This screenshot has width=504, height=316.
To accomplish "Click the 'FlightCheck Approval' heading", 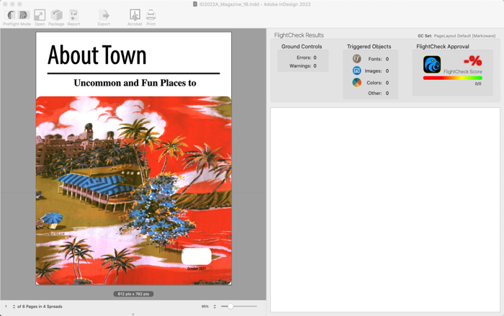I will coord(443,47).
